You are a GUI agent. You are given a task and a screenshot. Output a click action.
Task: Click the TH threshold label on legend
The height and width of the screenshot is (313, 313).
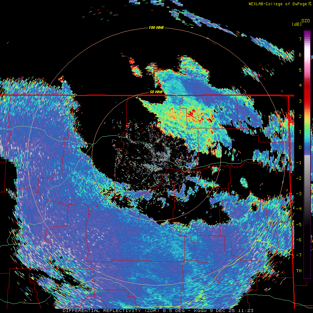(x=299, y=271)
